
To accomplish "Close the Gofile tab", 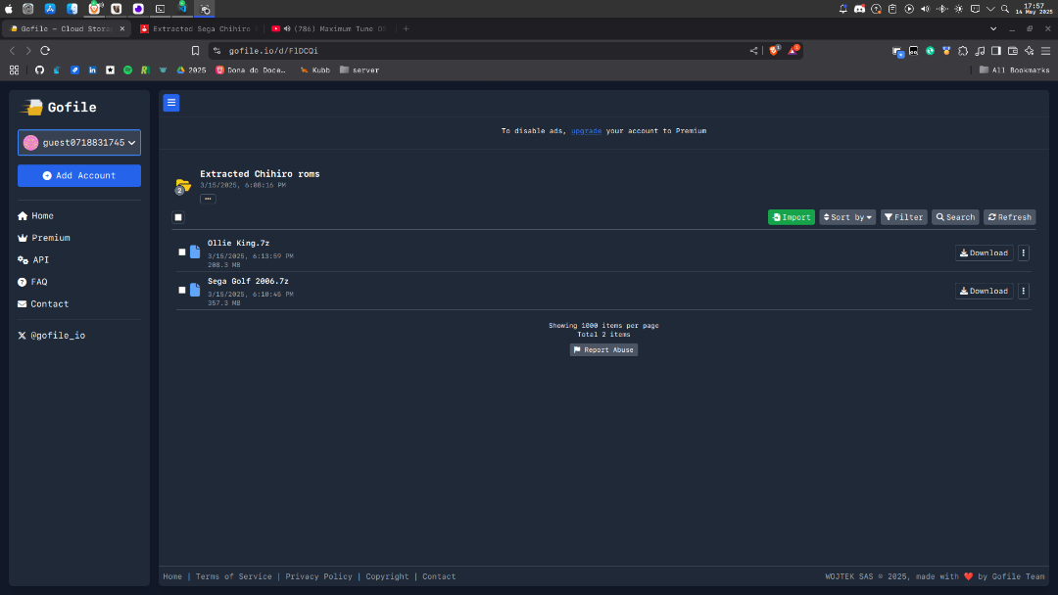I will [122, 29].
